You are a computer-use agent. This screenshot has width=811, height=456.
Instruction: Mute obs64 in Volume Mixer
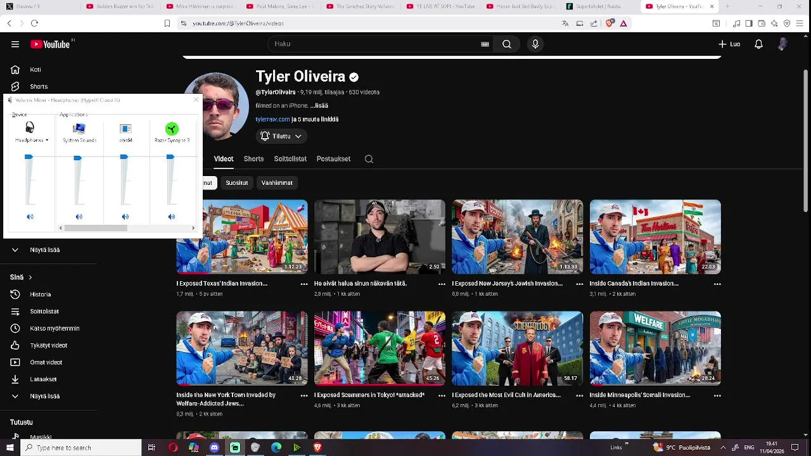click(125, 217)
